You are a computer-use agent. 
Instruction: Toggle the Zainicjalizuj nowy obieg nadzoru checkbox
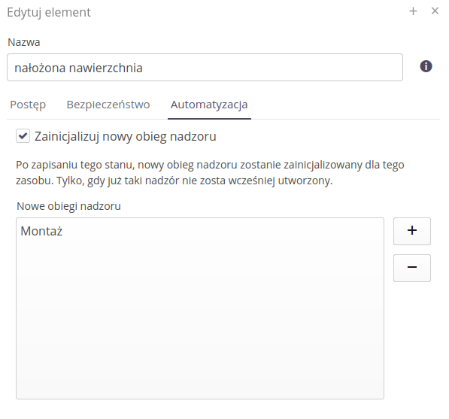tap(23, 135)
